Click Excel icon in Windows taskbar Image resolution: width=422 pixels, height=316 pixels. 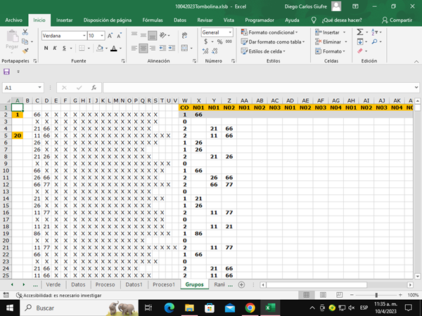(x=270, y=308)
